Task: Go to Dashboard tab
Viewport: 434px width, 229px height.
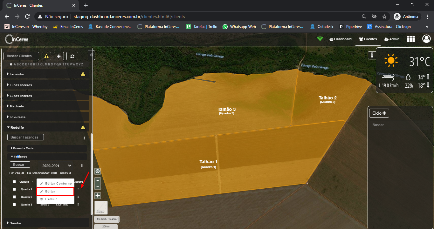Action: [341, 39]
